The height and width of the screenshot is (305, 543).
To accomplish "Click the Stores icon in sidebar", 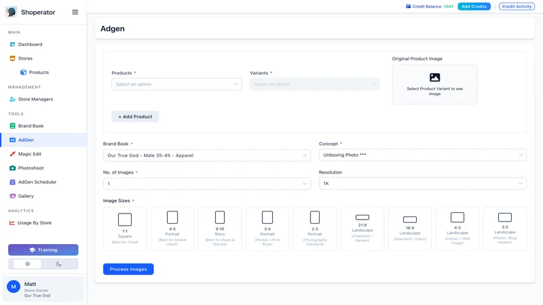I will click(12, 58).
